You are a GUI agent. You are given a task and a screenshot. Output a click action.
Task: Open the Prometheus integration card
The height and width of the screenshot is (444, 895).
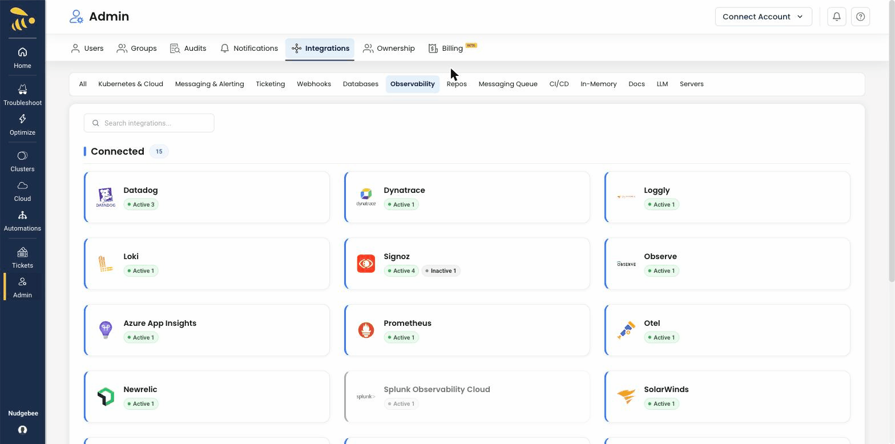pos(467,330)
